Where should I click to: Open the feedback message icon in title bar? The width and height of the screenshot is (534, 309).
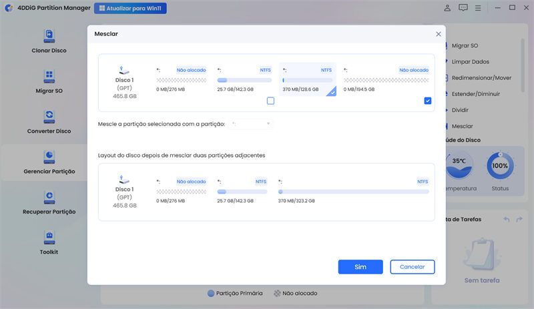coord(463,8)
